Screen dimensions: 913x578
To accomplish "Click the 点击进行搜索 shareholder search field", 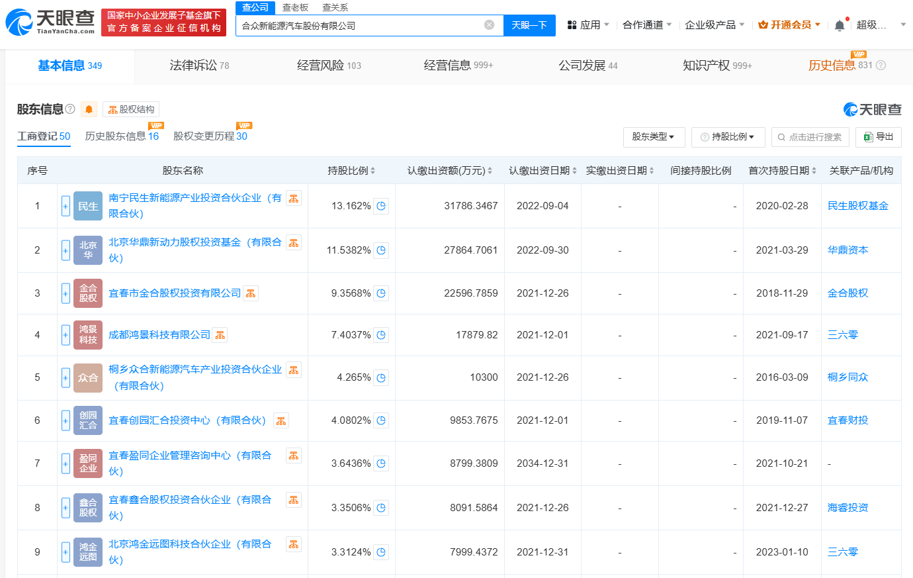I will 810,137.
